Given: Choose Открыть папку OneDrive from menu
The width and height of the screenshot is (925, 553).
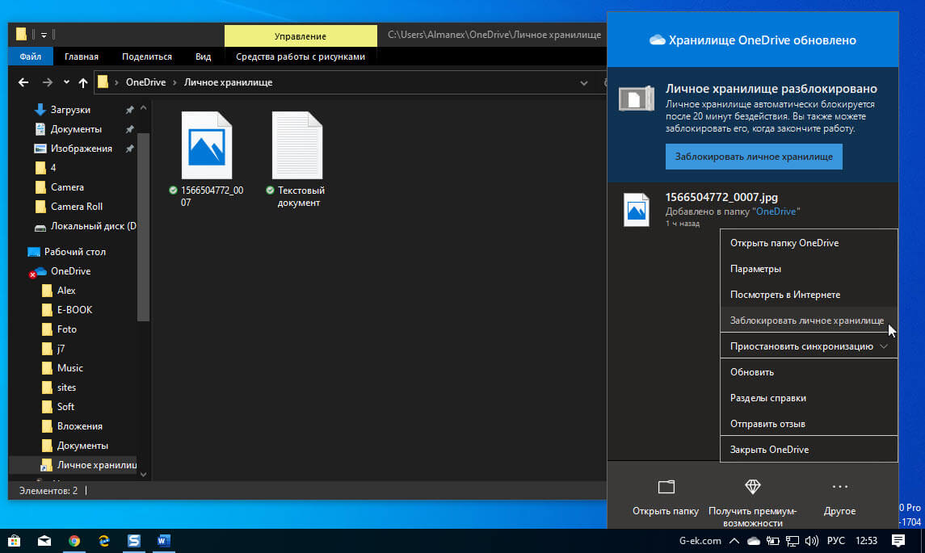Looking at the screenshot, I should (809, 243).
